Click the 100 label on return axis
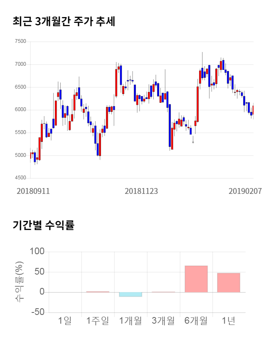Viewport: 266px width, 337px height. 37,252
